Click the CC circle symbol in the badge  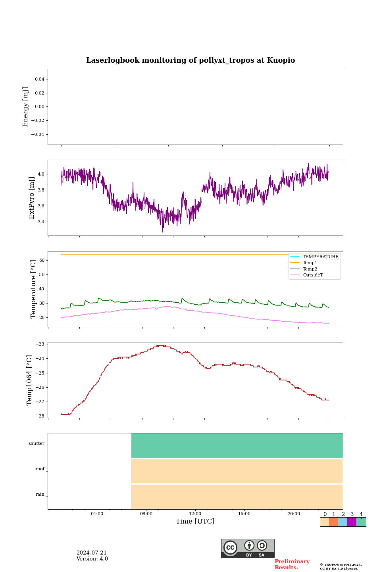click(230, 547)
